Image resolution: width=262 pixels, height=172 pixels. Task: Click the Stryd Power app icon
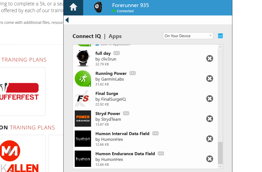pyautogui.click(x=83, y=119)
